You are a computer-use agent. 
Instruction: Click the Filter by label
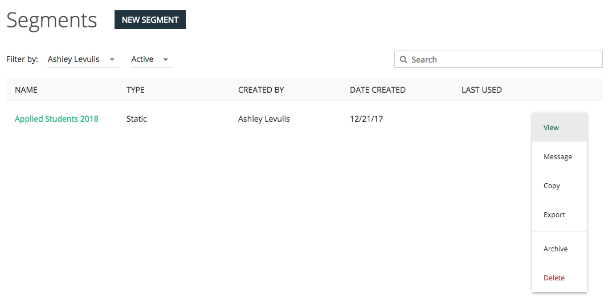22,59
